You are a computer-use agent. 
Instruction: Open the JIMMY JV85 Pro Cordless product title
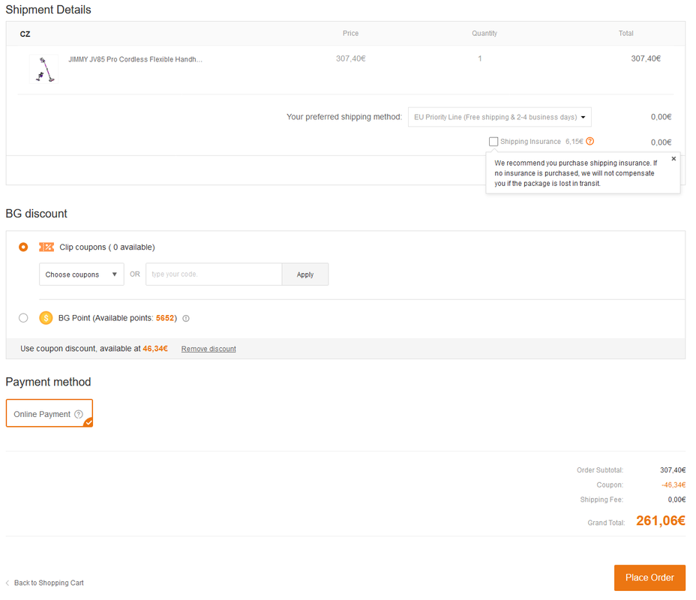pyautogui.click(x=136, y=59)
